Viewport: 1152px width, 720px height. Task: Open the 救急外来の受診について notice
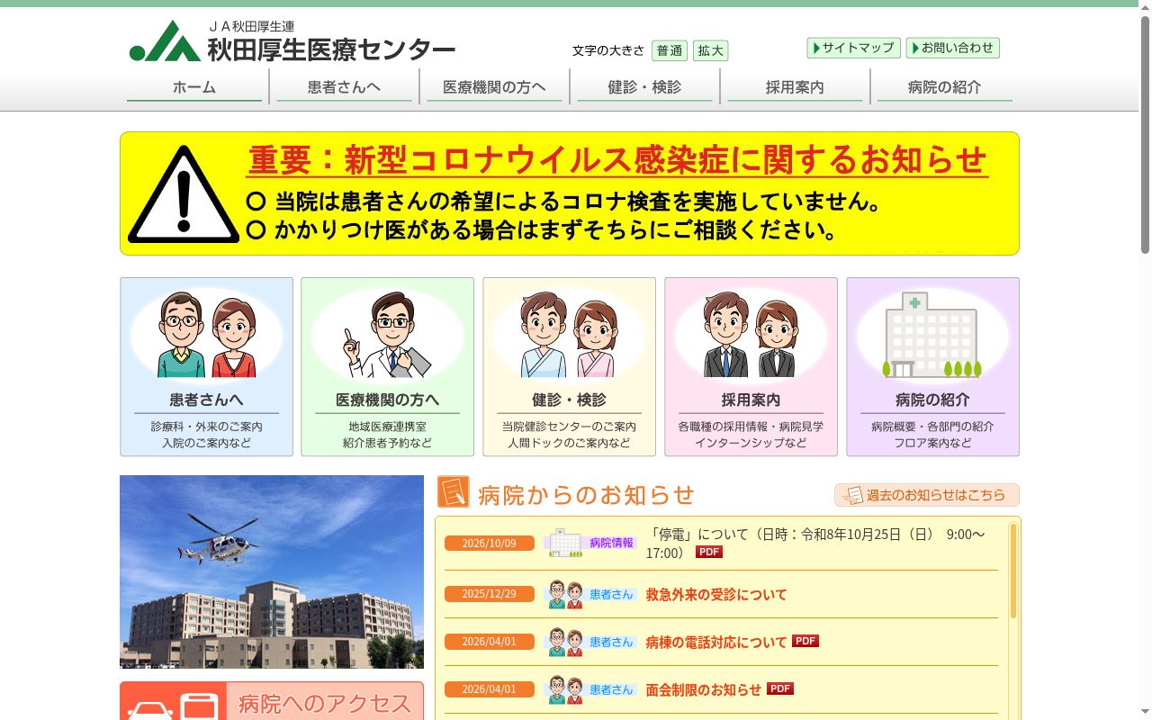click(x=716, y=594)
